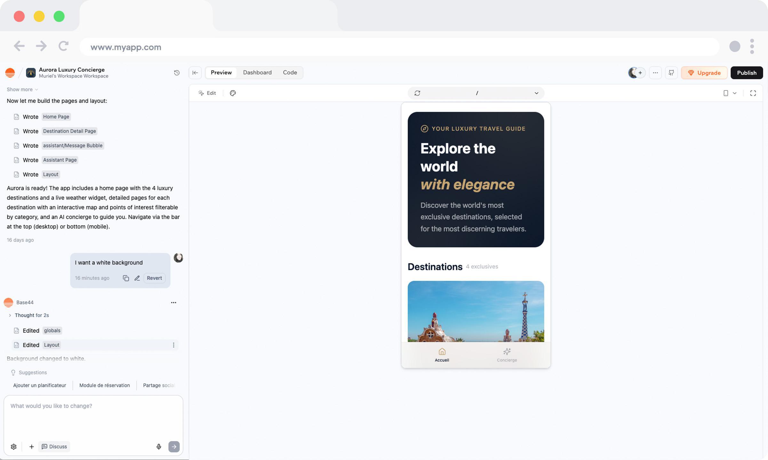Open chat settings gear icon
768x460 pixels.
13,447
